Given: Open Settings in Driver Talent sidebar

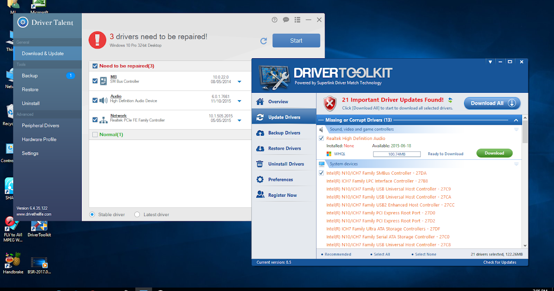Looking at the screenshot, I should [48, 153].
